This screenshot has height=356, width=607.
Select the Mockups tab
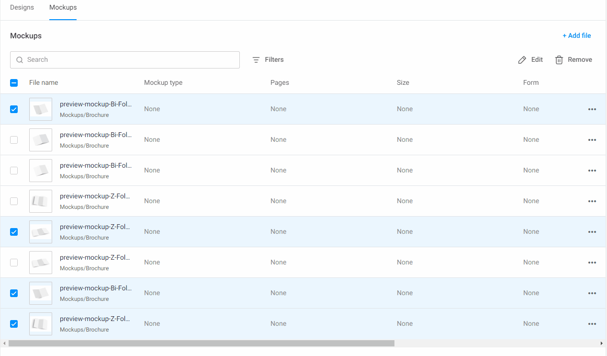(63, 7)
